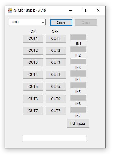Click the IN1 label text
The width and height of the screenshot is (119, 158).
click(78, 43)
